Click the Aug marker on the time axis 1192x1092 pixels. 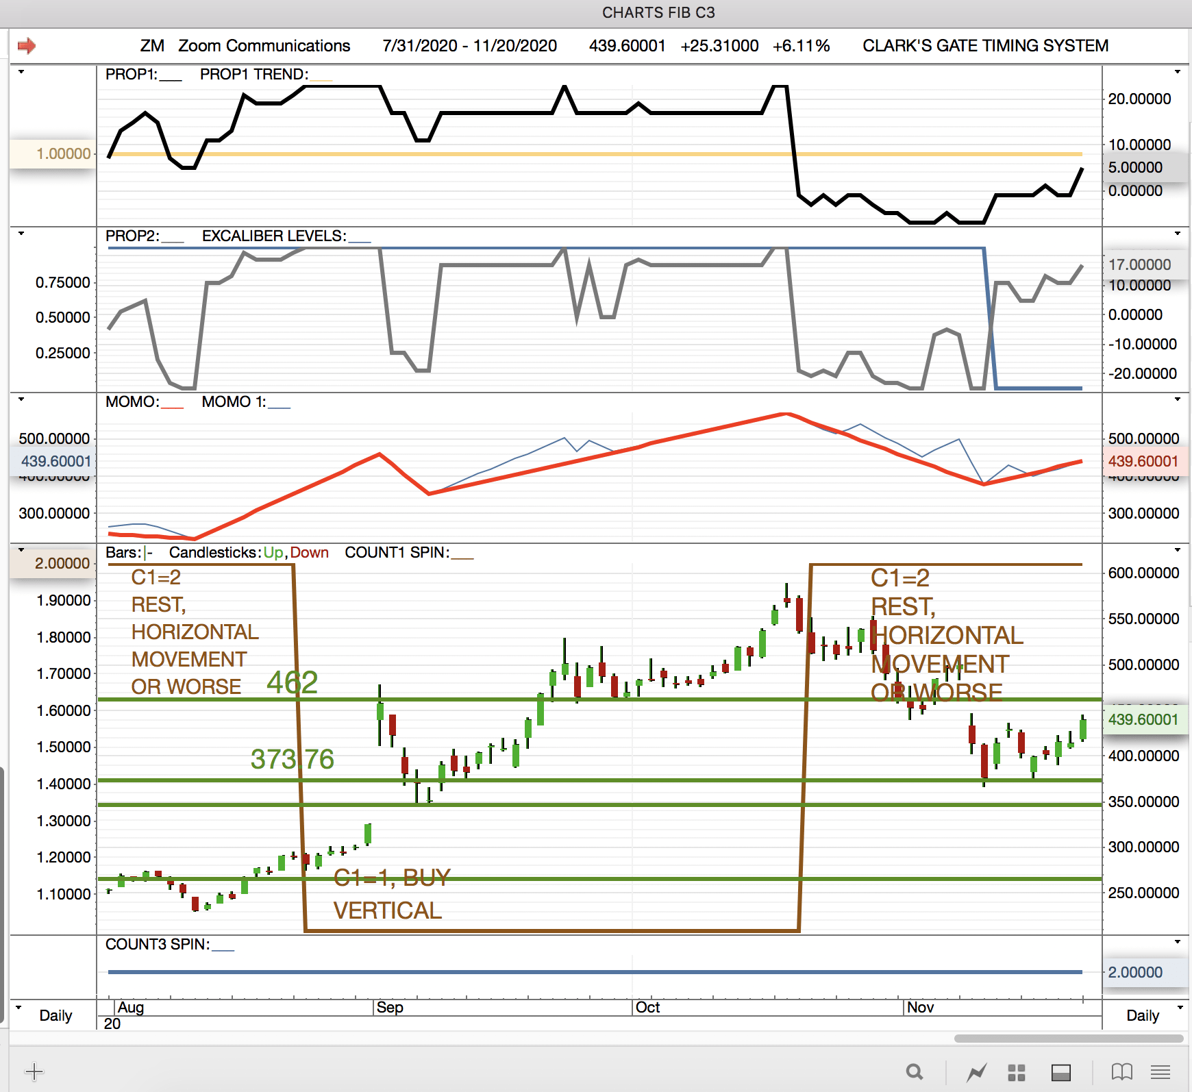pos(131,1007)
